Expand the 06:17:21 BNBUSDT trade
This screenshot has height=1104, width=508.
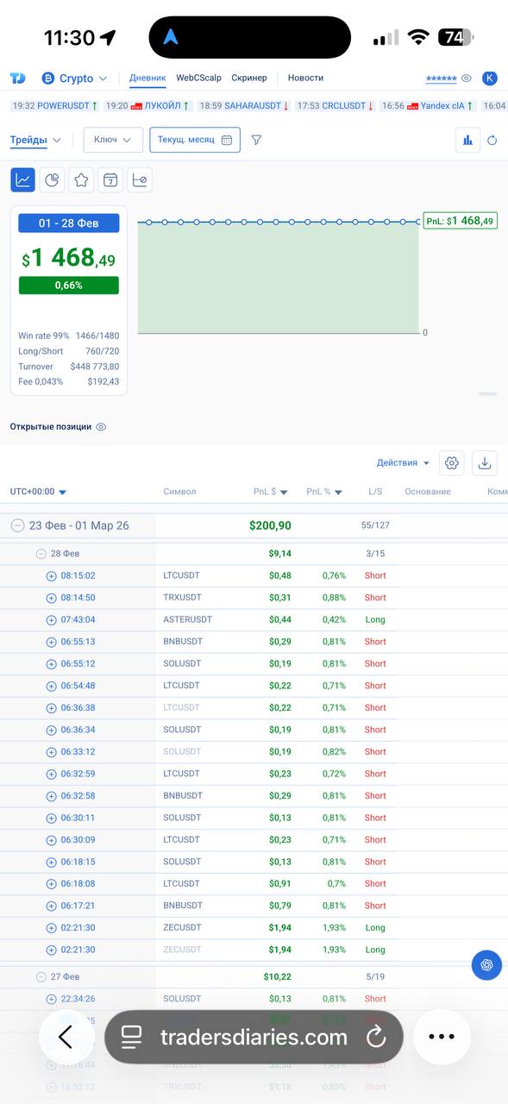(x=51, y=906)
